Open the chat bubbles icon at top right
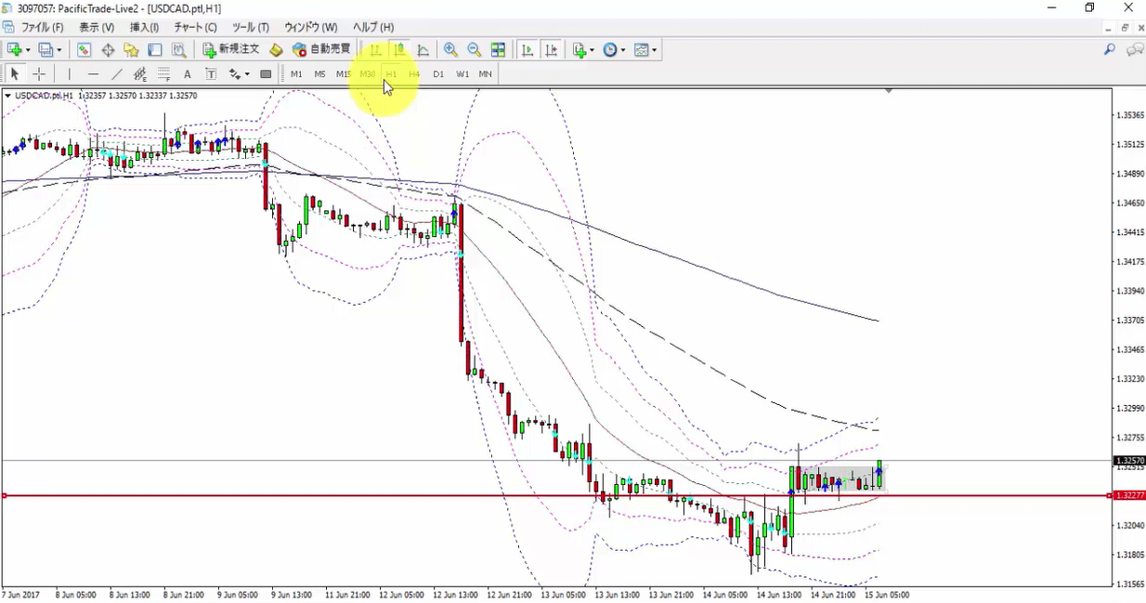Viewport: 1146px width, 603px height. pyautogui.click(x=1134, y=49)
